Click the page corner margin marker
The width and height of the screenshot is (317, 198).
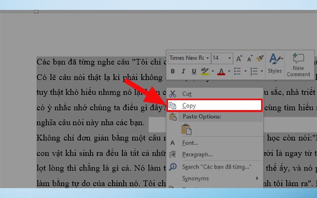pyautogui.click(x=36, y=12)
